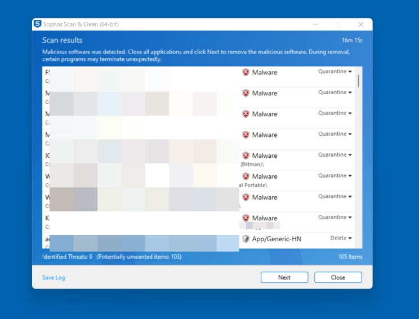Click the red Malware icon above {B4tman}\ path
Screen dimensions: 419x319
246,156
